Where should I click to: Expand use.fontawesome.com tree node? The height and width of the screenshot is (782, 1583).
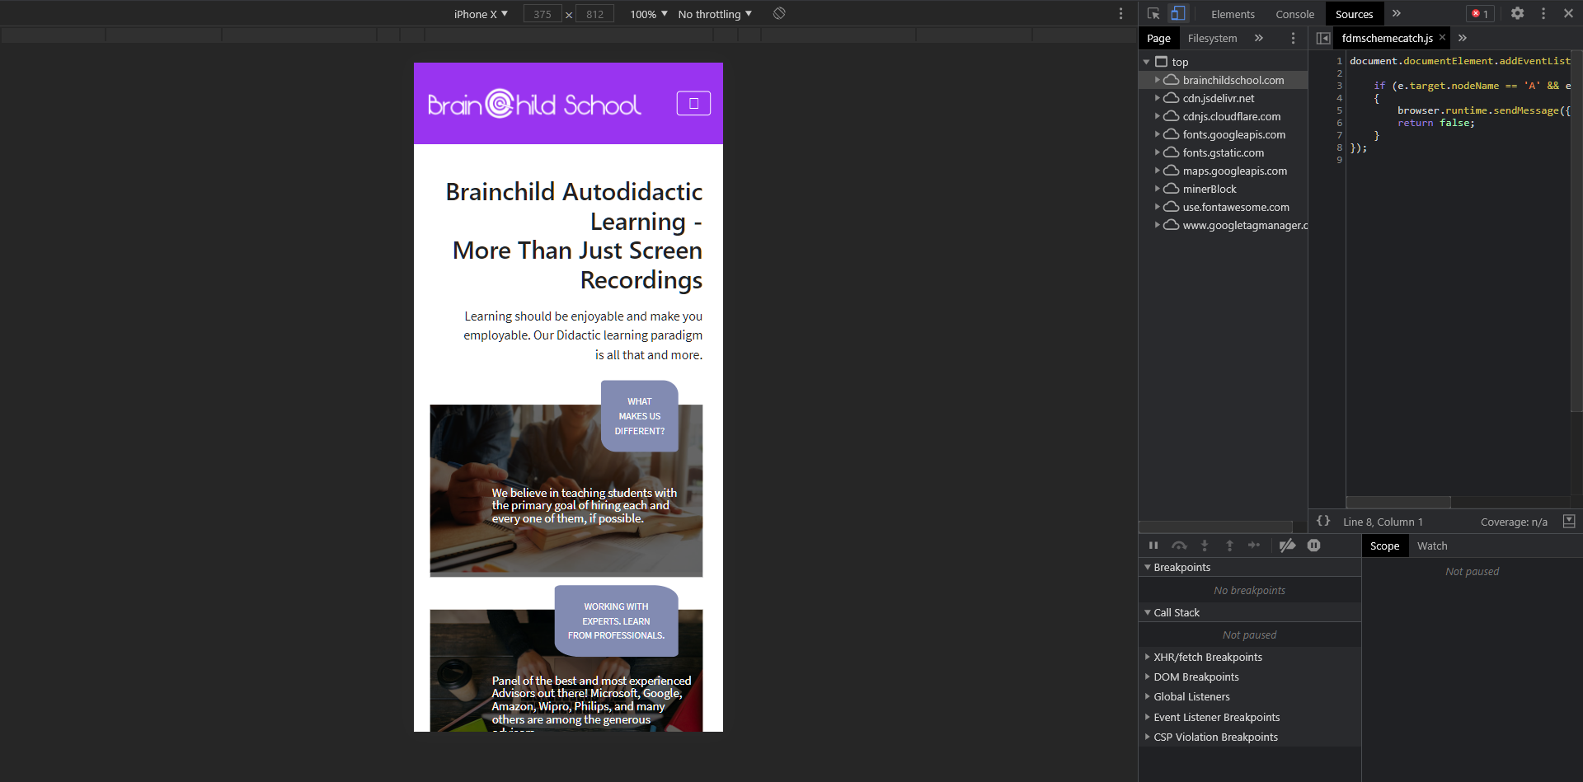tap(1157, 207)
